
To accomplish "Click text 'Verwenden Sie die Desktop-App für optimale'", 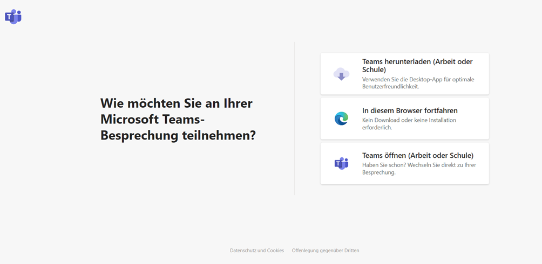I will [418, 79].
